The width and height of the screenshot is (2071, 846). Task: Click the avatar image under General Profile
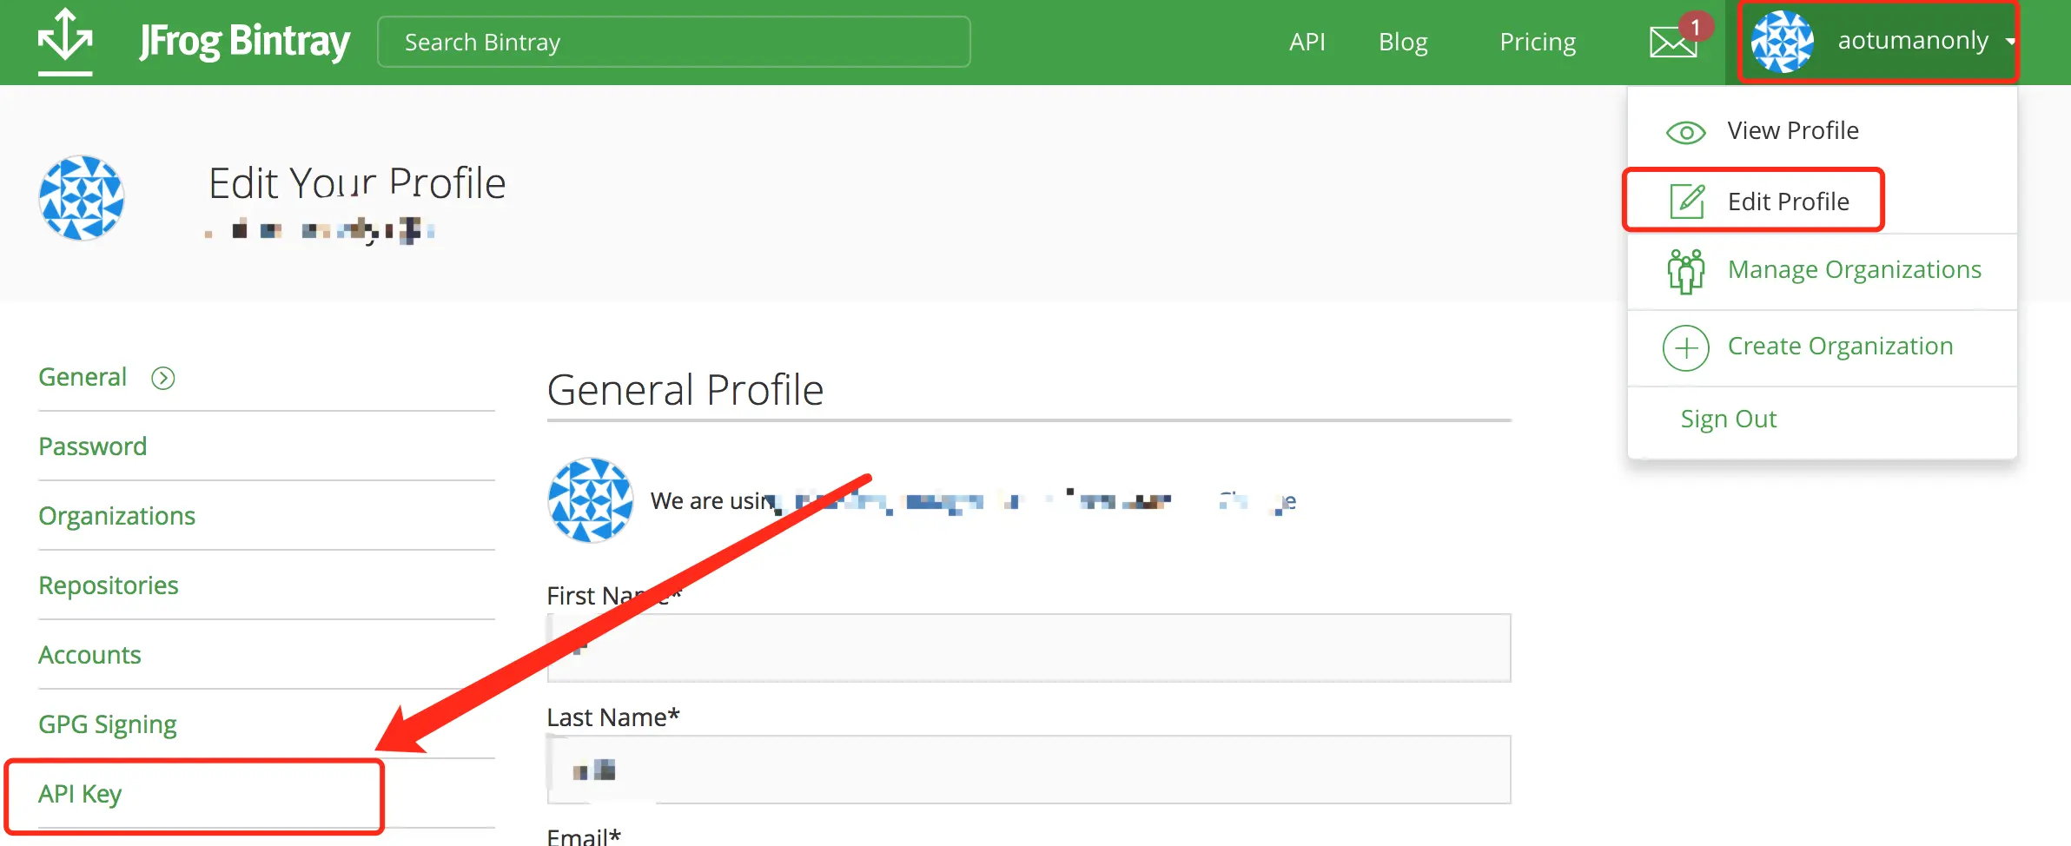pyautogui.click(x=591, y=500)
